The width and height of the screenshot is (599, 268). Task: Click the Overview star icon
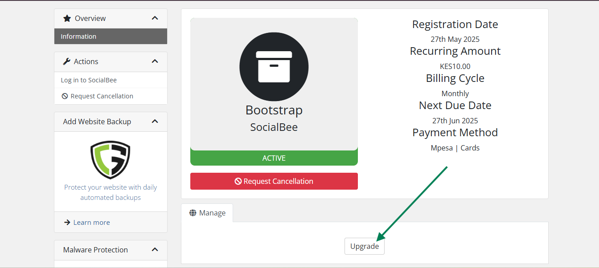(x=67, y=18)
